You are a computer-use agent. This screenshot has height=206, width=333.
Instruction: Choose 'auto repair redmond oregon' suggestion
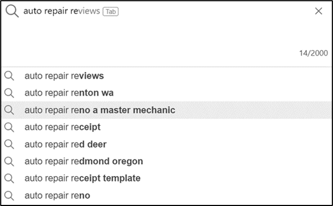[167, 161]
